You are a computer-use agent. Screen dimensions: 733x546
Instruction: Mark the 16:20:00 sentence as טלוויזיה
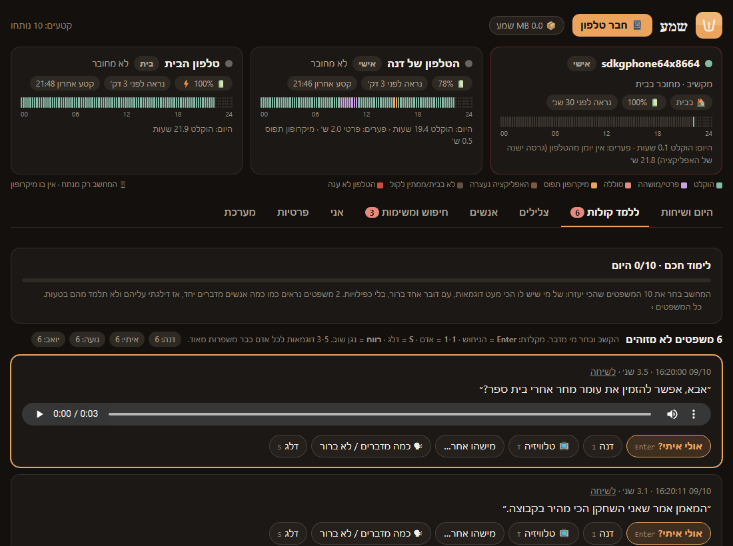coord(543,447)
